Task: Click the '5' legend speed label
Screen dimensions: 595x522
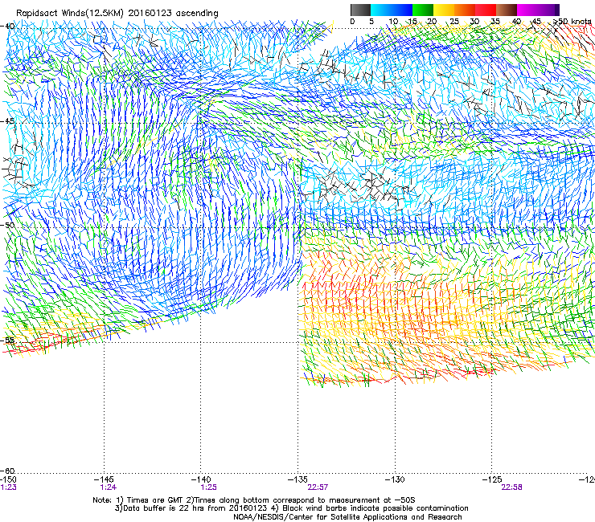Action: [x=371, y=22]
